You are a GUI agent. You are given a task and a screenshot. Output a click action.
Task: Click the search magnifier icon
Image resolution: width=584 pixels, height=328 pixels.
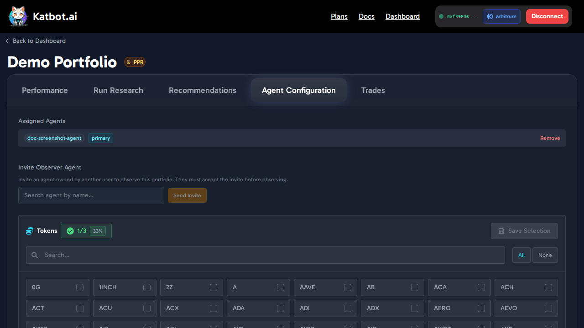pos(35,255)
